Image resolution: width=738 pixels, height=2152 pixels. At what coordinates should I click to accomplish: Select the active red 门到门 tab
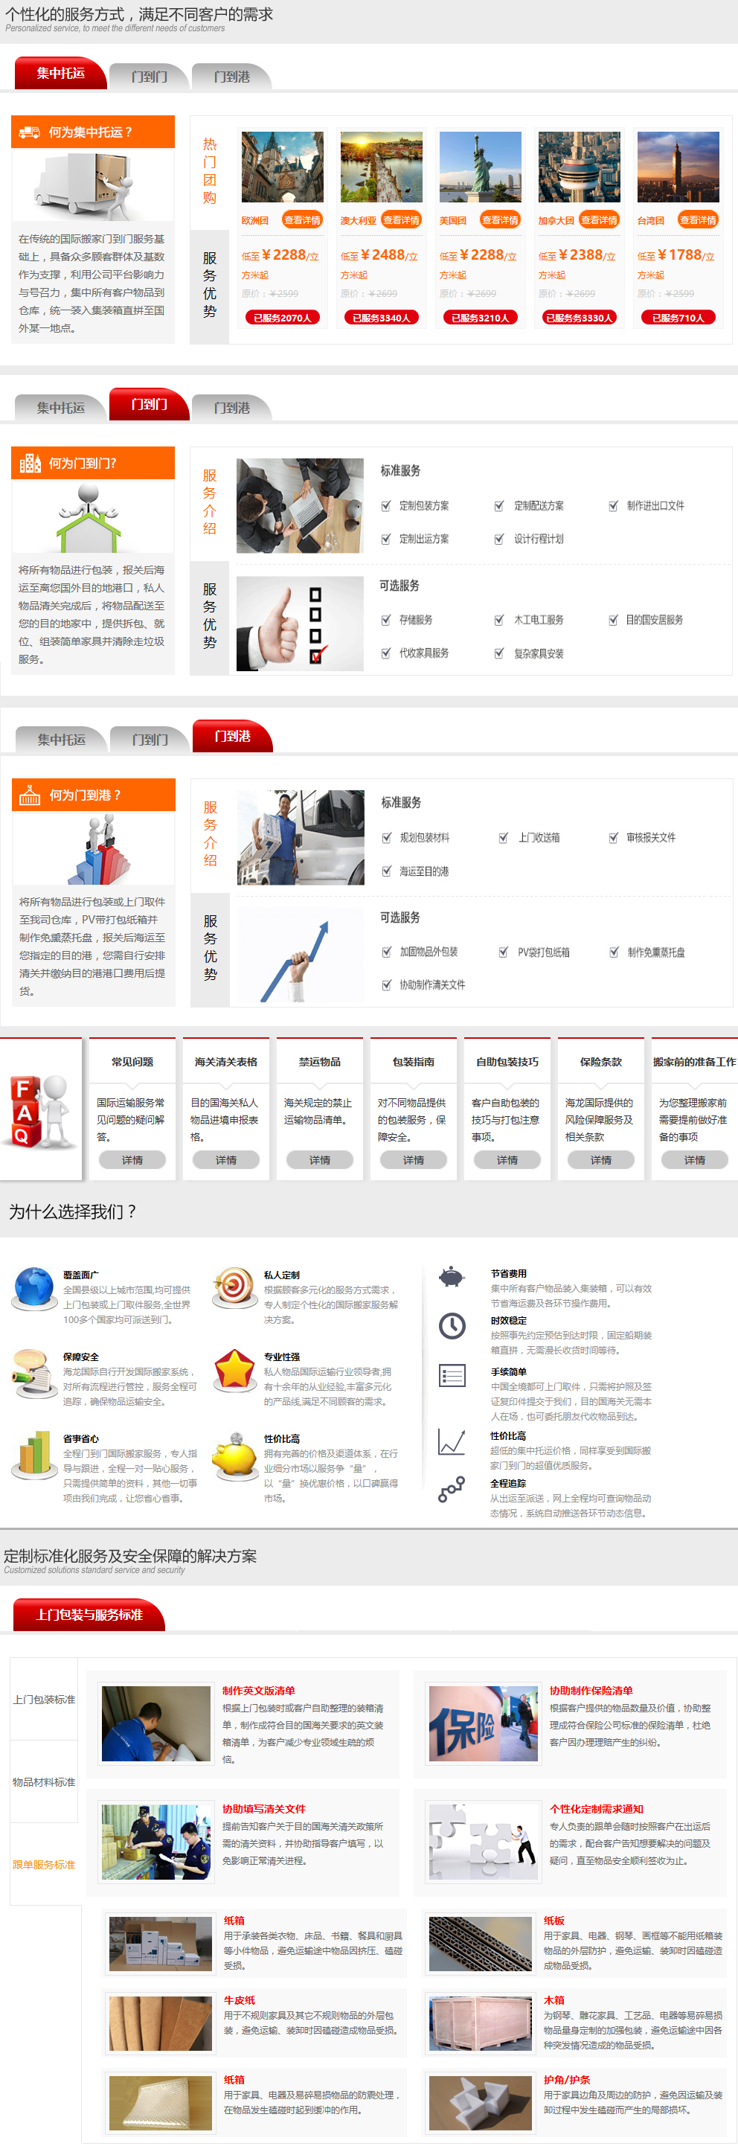[149, 404]
